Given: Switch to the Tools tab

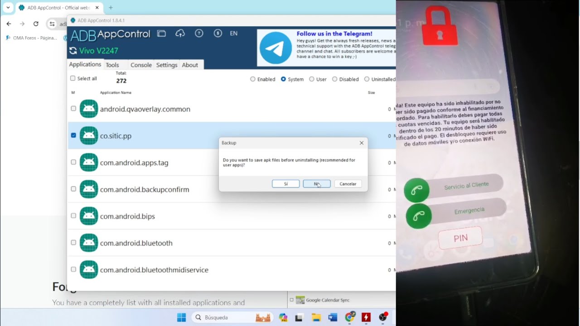Looking at the screenshot, I should 112,65.
